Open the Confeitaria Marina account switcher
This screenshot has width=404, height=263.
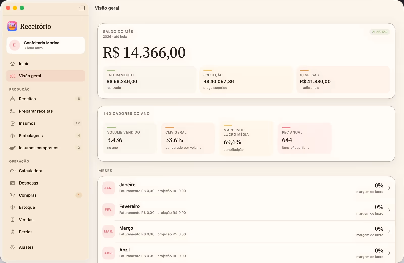45,45
